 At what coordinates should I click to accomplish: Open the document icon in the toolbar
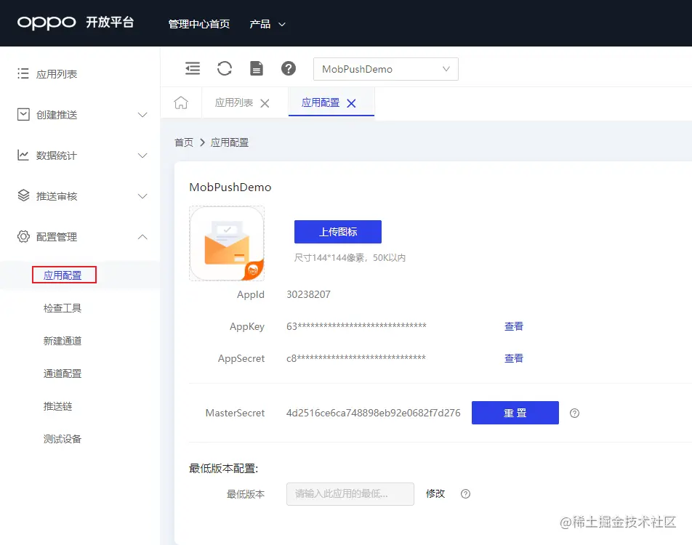coord(256,68)
